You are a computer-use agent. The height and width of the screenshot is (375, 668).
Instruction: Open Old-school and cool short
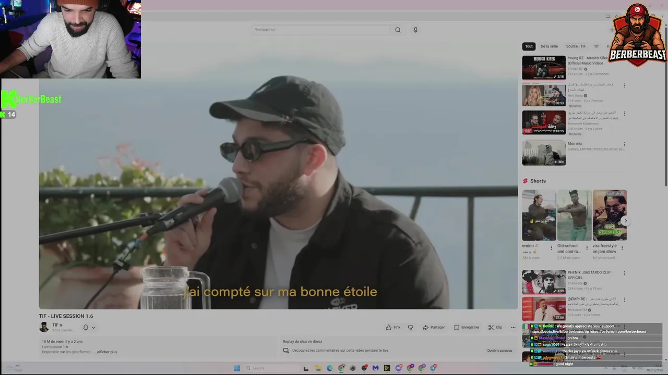[x=574, y=215]
